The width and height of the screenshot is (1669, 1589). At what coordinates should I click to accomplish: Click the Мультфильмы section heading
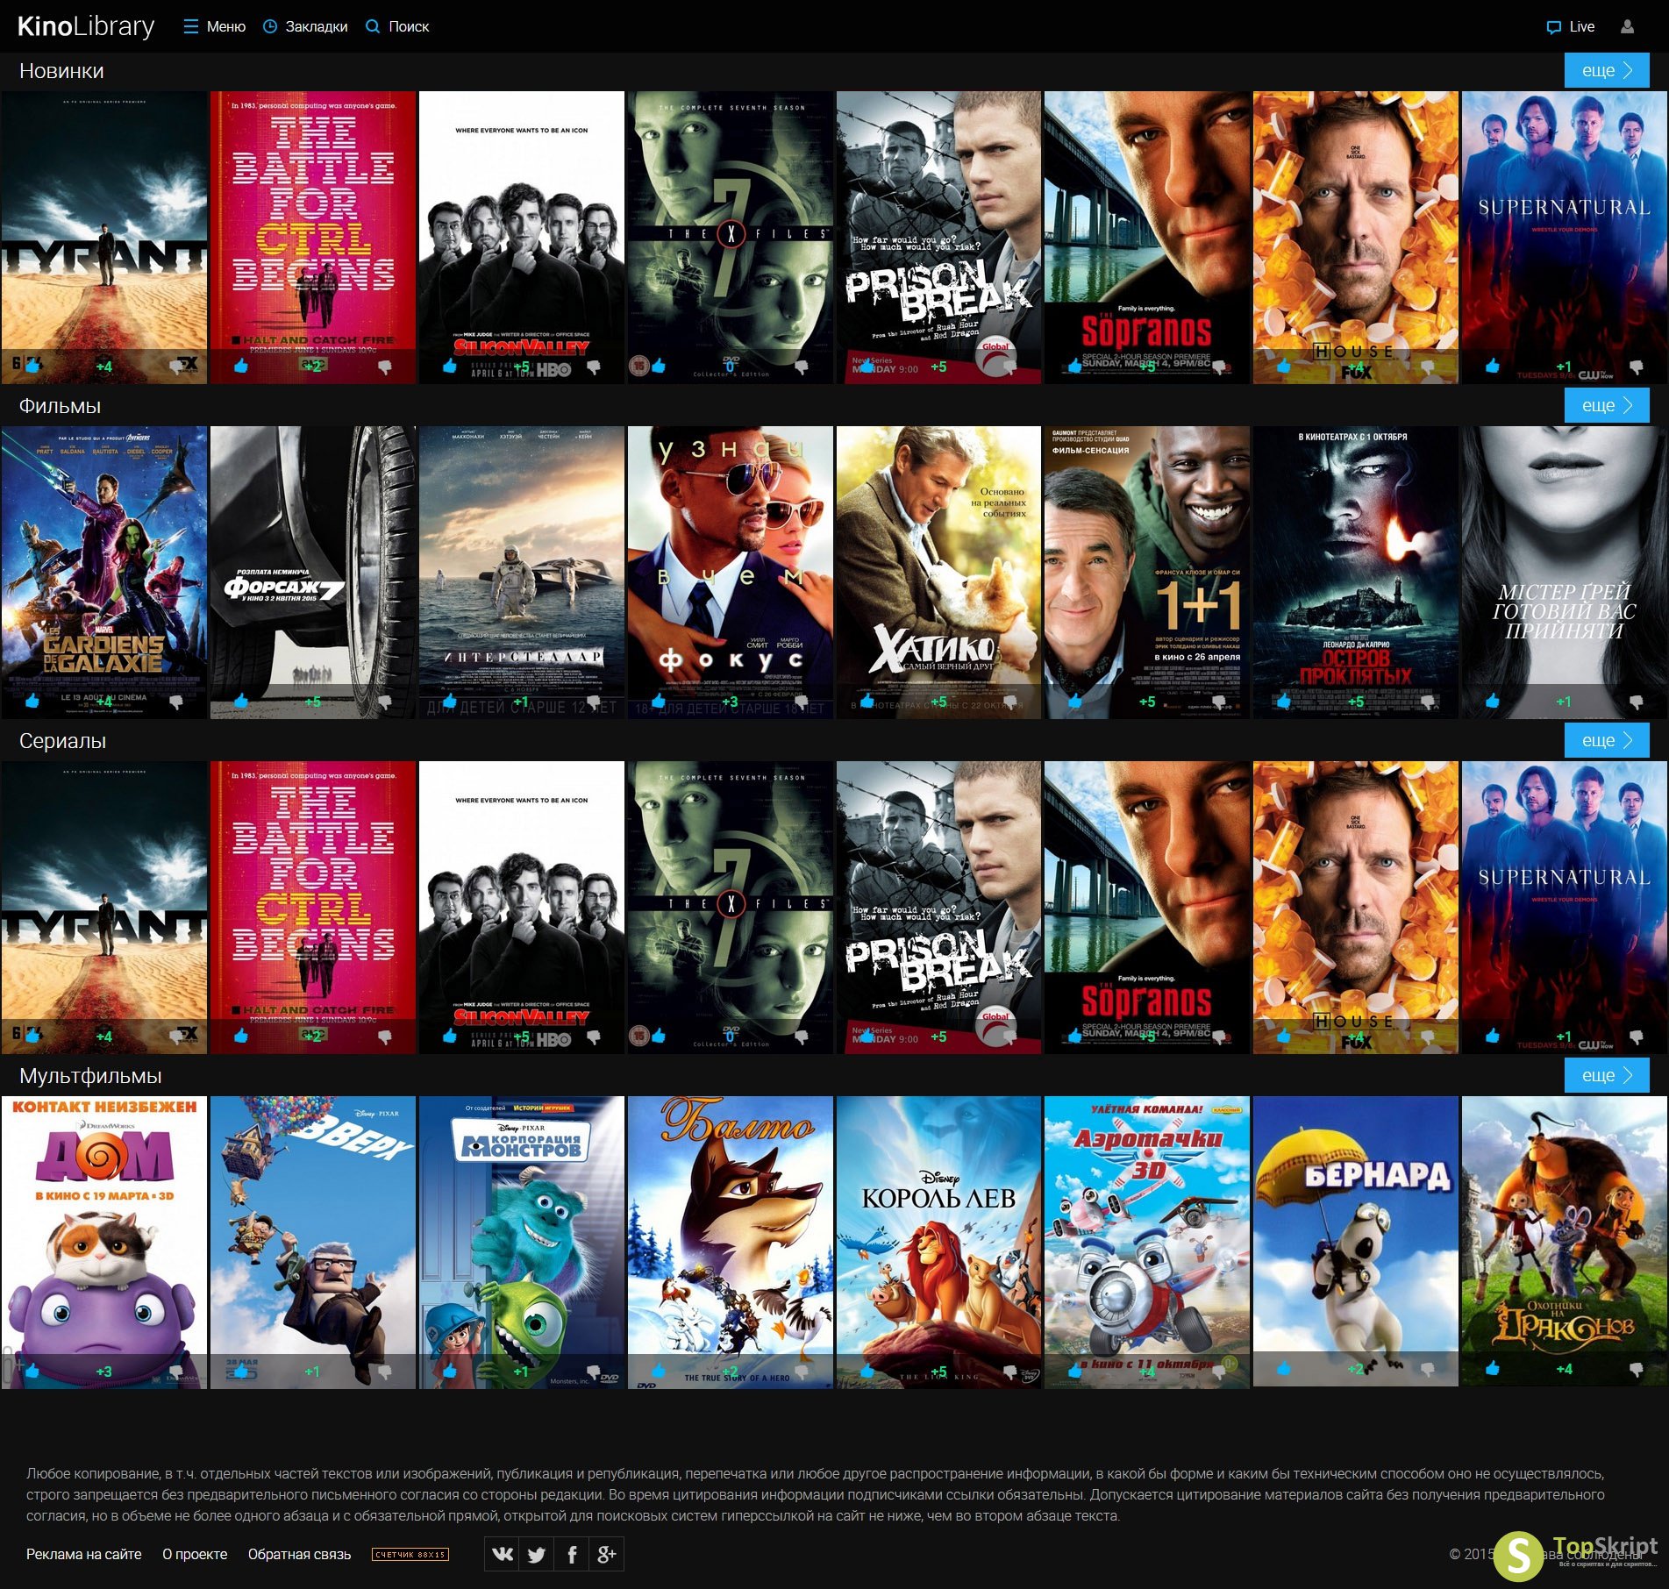click(x=90, y=1075)
